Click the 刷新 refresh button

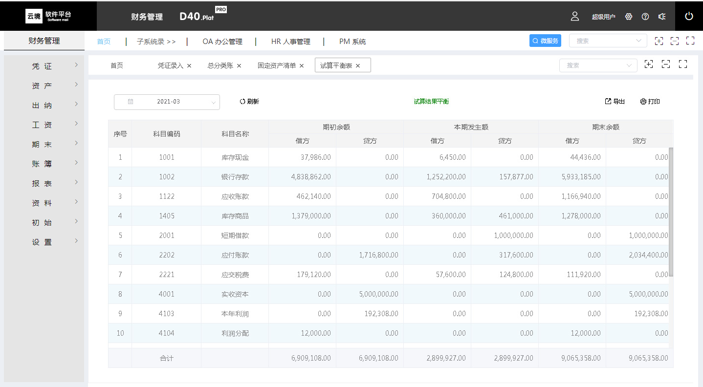[249, 102]
